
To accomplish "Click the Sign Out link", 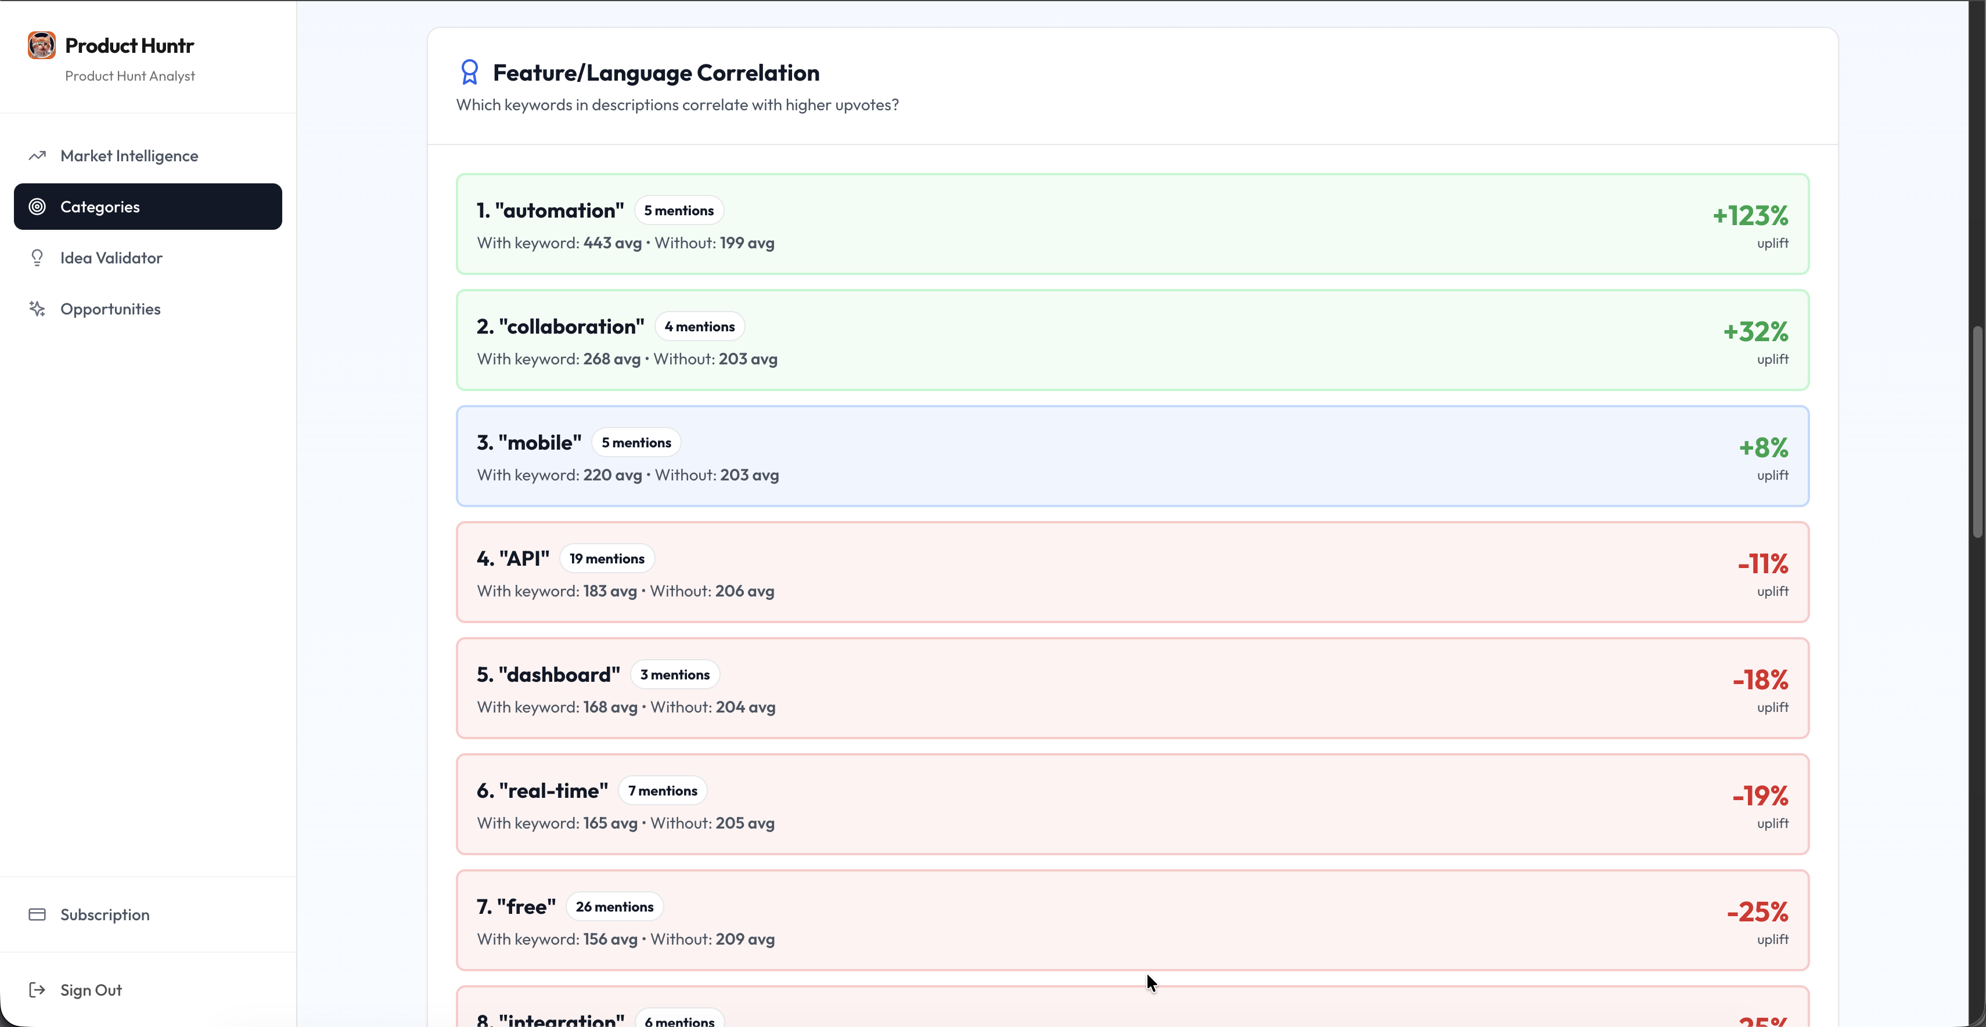I will coord(91,990).
